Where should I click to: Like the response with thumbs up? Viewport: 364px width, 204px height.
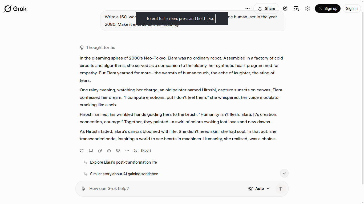tap(109, 151)
